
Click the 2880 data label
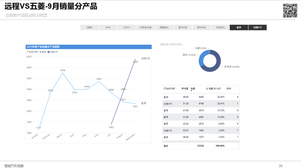pyautogui.click(x=123, y=89)
